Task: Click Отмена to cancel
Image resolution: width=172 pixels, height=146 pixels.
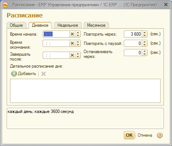Action: (145, 135)
